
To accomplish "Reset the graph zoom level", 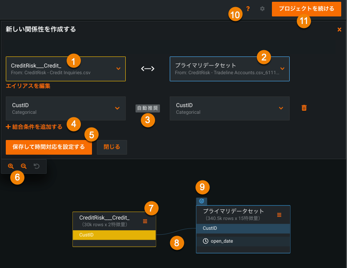I will pyautogui.click(x=36, y=166).
